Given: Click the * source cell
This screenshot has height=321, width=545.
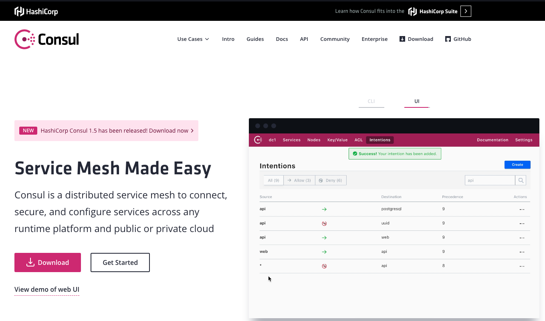Looking at the screenshot, I should point(260,266).
